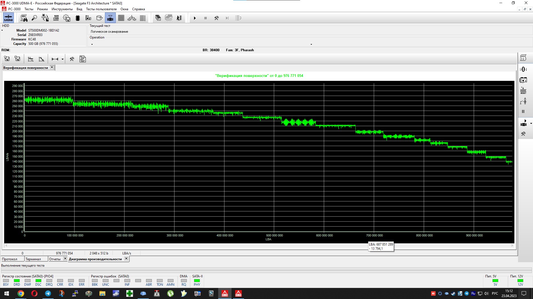This screenshot has width=533, height=299.
Task: Open the dropdown arrow next to the range icon
Action: [62, 59]
